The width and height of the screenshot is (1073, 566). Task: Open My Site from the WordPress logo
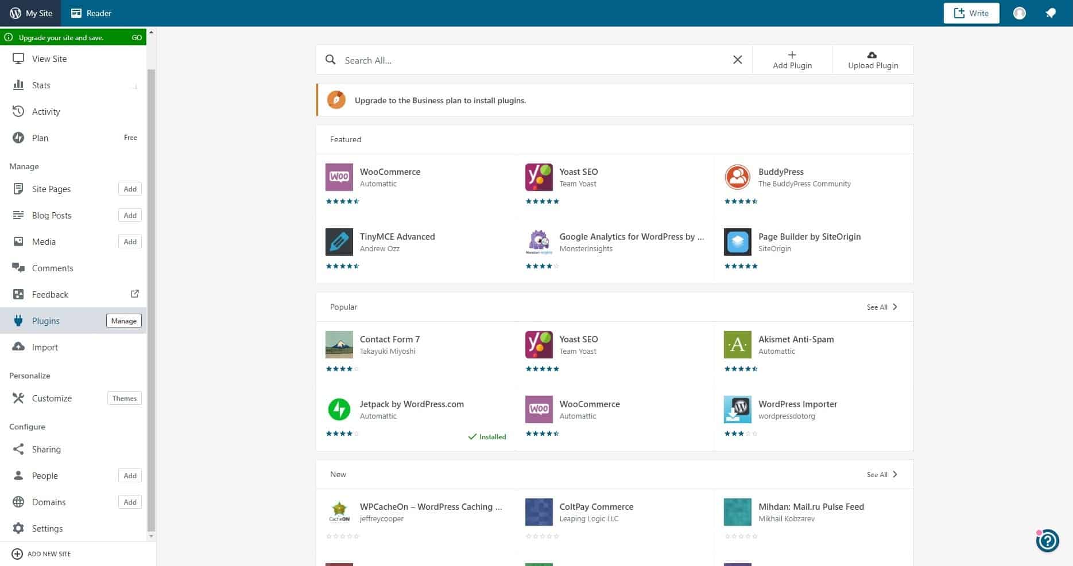(30, 13)
